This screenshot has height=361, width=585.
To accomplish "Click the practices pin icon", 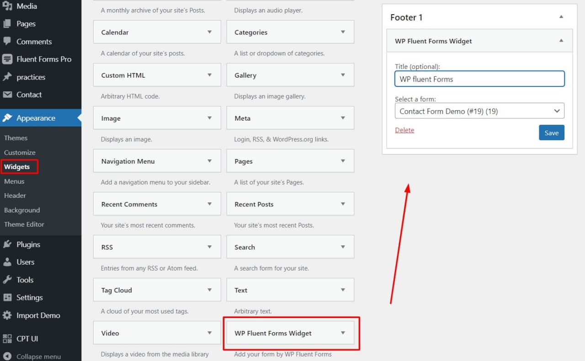I will tap(7, 77).
